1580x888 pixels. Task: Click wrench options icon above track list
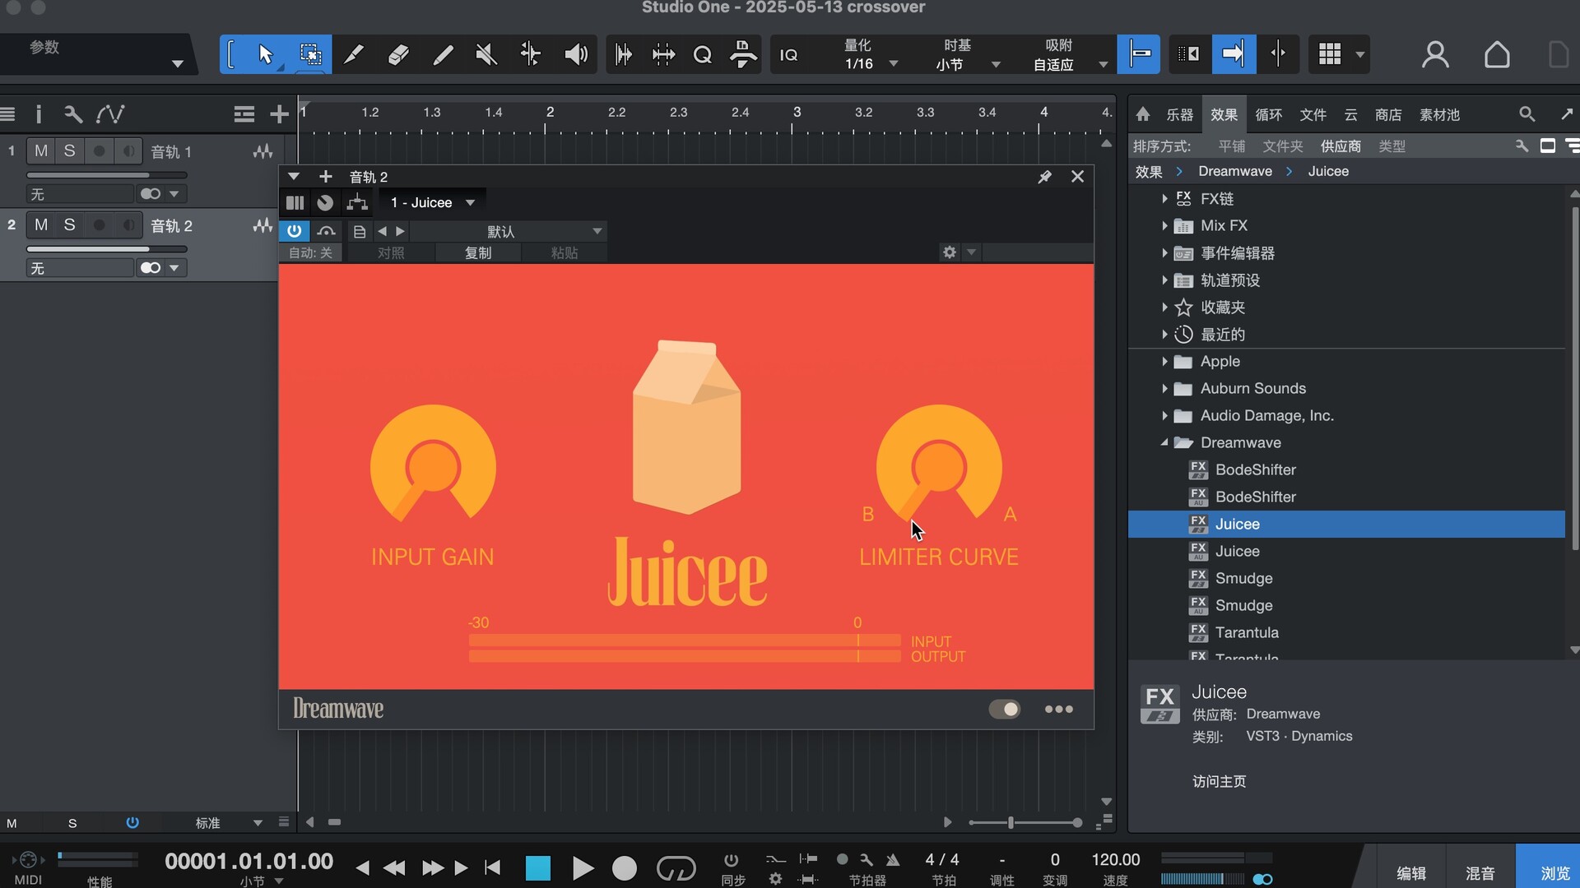[72, 114]
